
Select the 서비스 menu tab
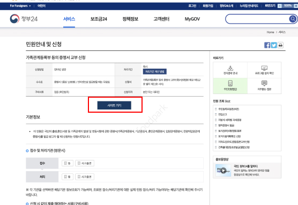click(x=69, y=19)
